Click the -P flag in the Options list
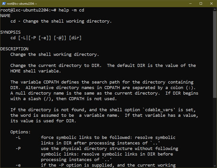 coord(18,148)
